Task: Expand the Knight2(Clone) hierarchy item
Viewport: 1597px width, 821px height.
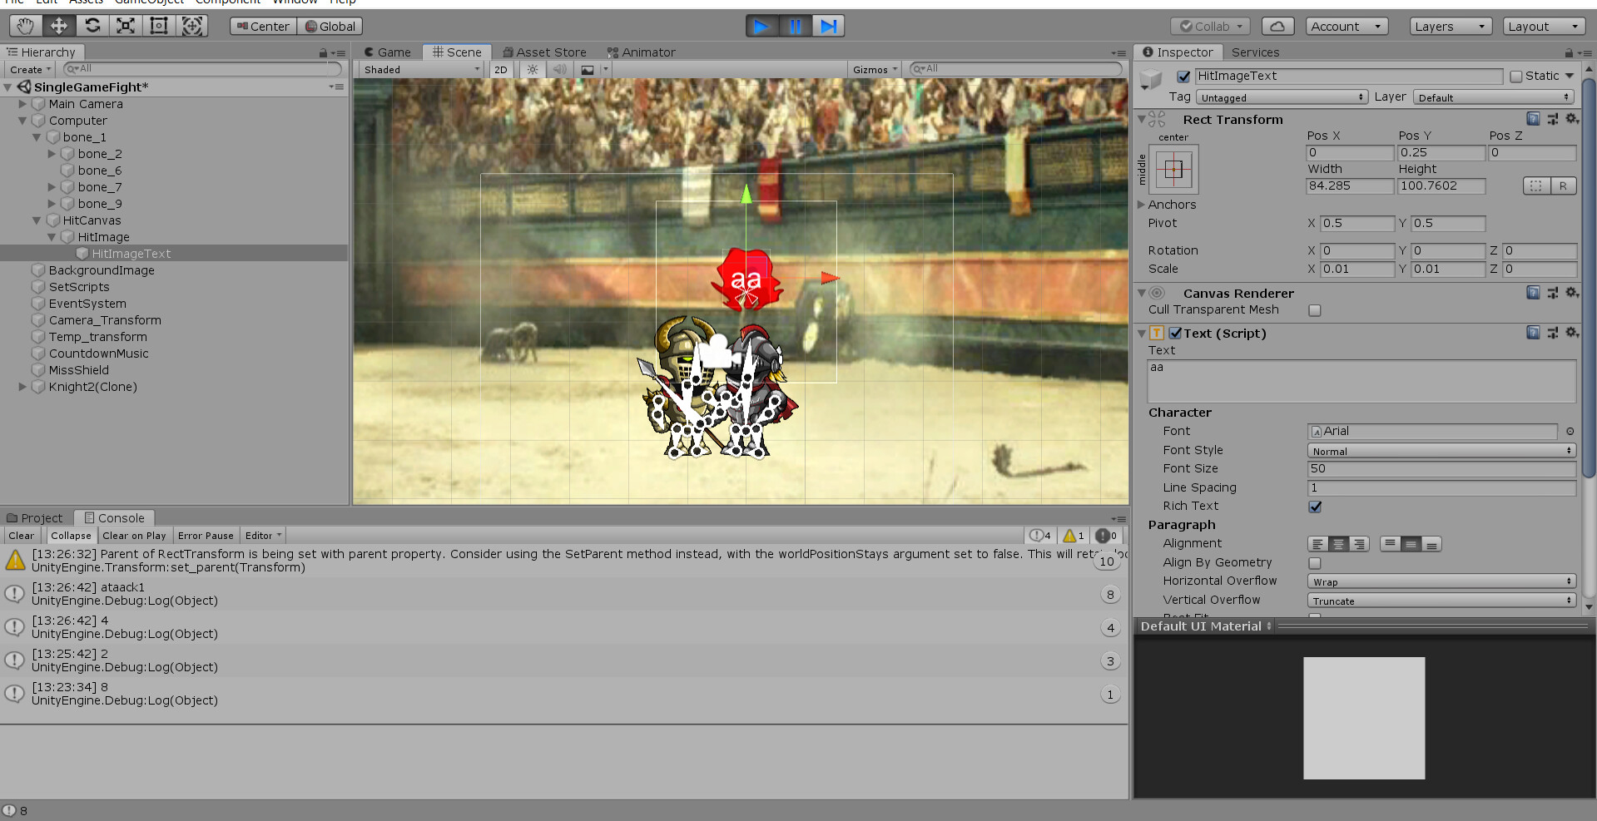Action: 22,386
